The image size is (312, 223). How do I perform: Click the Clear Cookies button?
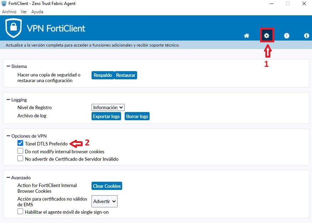[107, 186]
